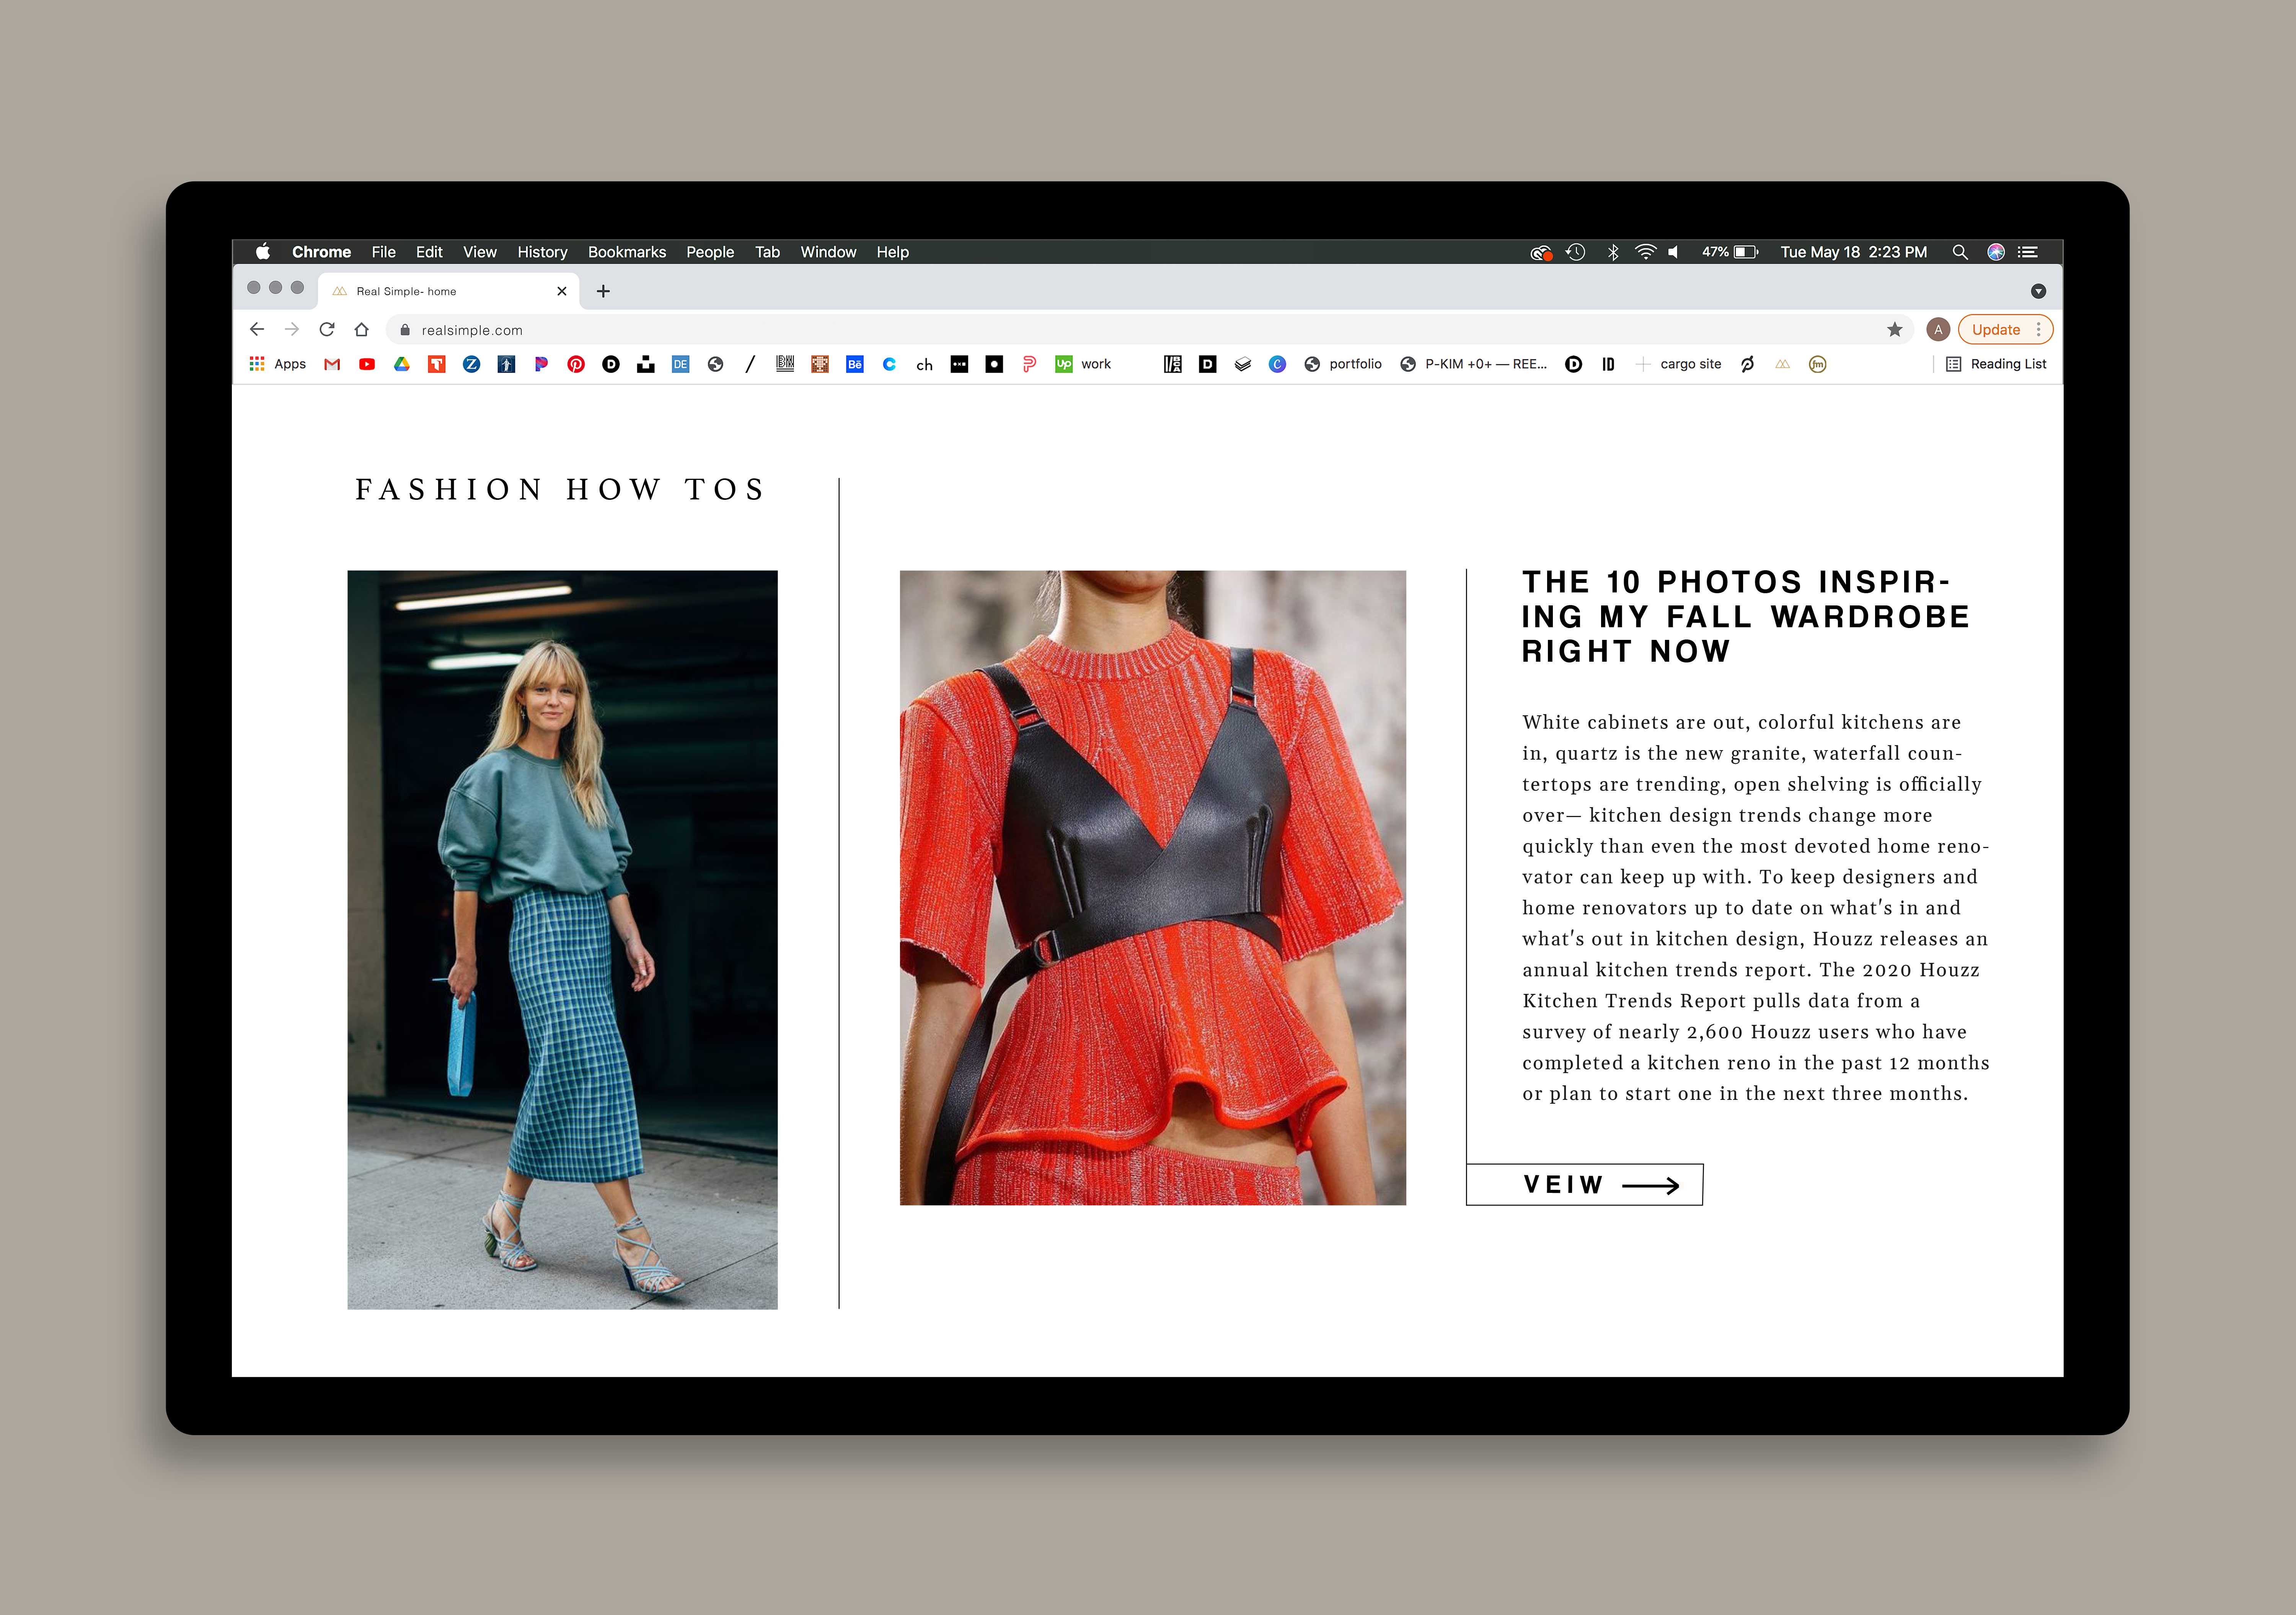Open the Reading List panel
Image resolution: width=2296 pixels, height=1615 pixels.
click(x=1996, y=364)
